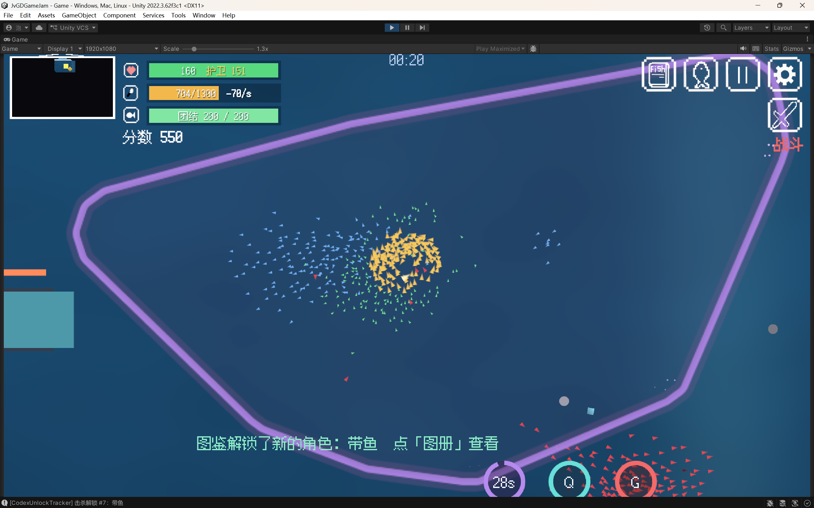Open the cloud services icon
This screenshot has width=814, height=508.
point(39,28)
